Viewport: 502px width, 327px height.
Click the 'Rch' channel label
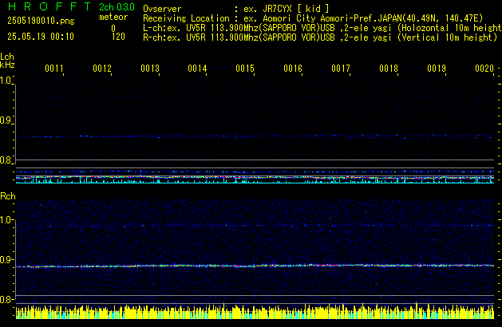[8, 196]
